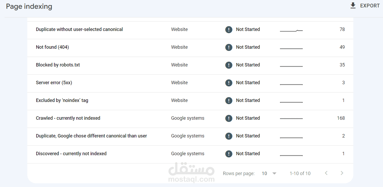Viewport: 383px width, 187px height.
Task: Click the EXPORT button label
Action: 370,6
